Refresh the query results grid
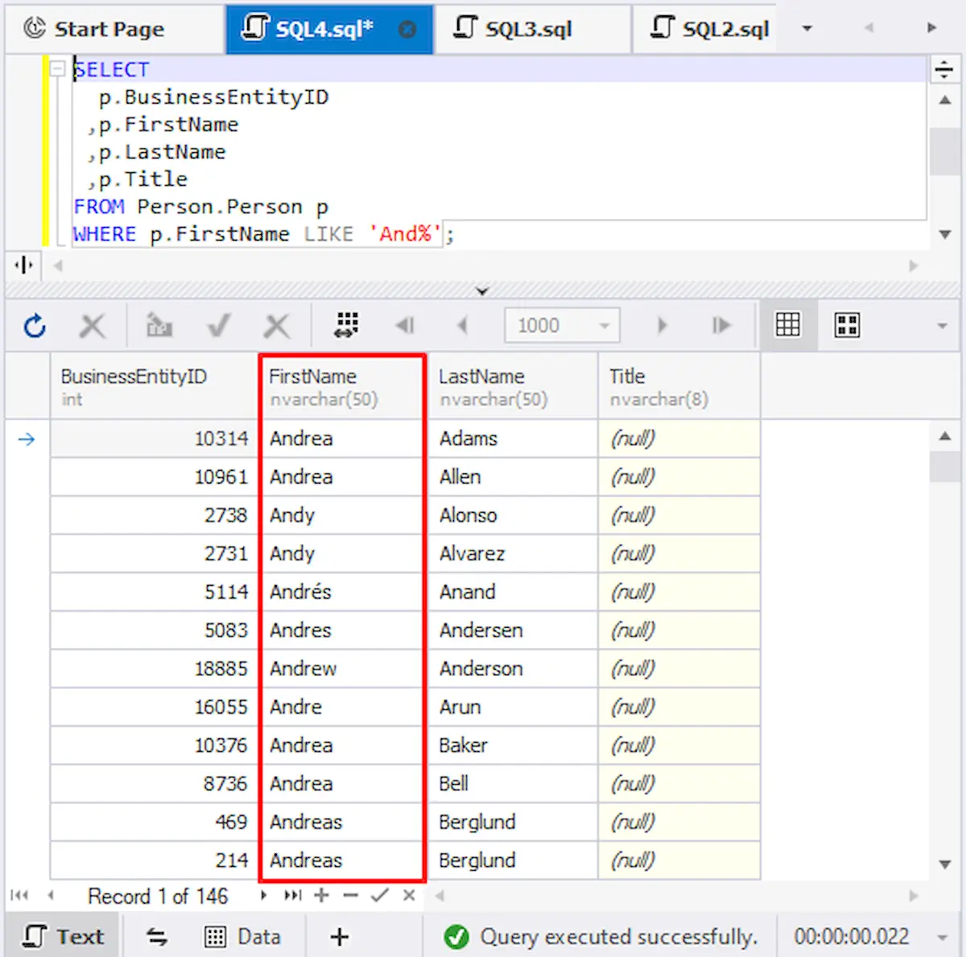The height and width of the screenshot is (957, 966). click(x=35, y=325)
